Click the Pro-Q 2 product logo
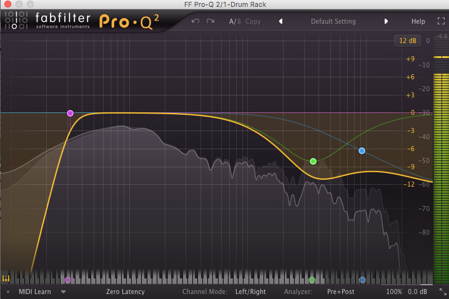Viewport: 449px width, 299px height. (x=129, y=22)
